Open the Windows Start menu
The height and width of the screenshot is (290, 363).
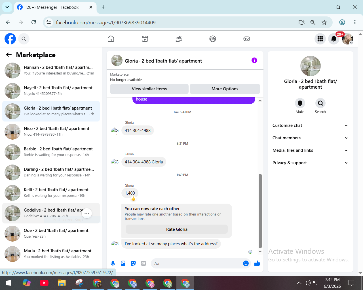click(x=9, y=283)
